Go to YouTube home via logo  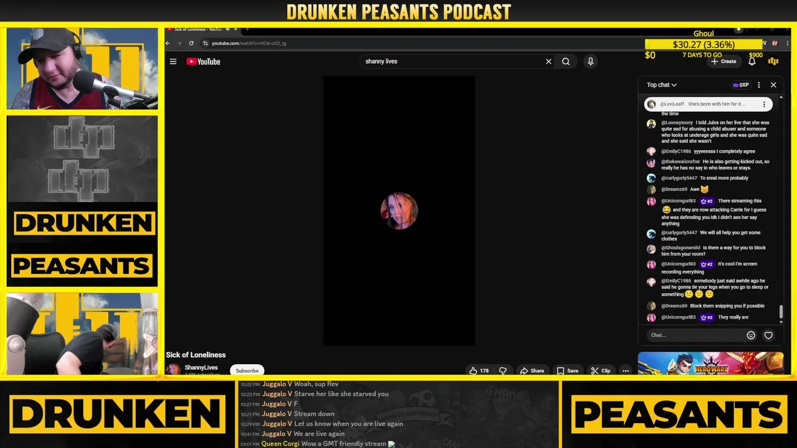203,62
